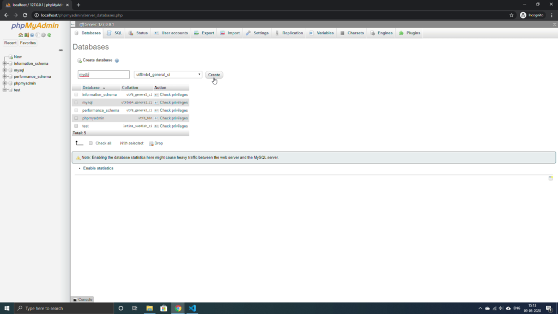Tick the test row checkbox
The height and width of the screenshot is (314, 558).
[x=76, y=126]
